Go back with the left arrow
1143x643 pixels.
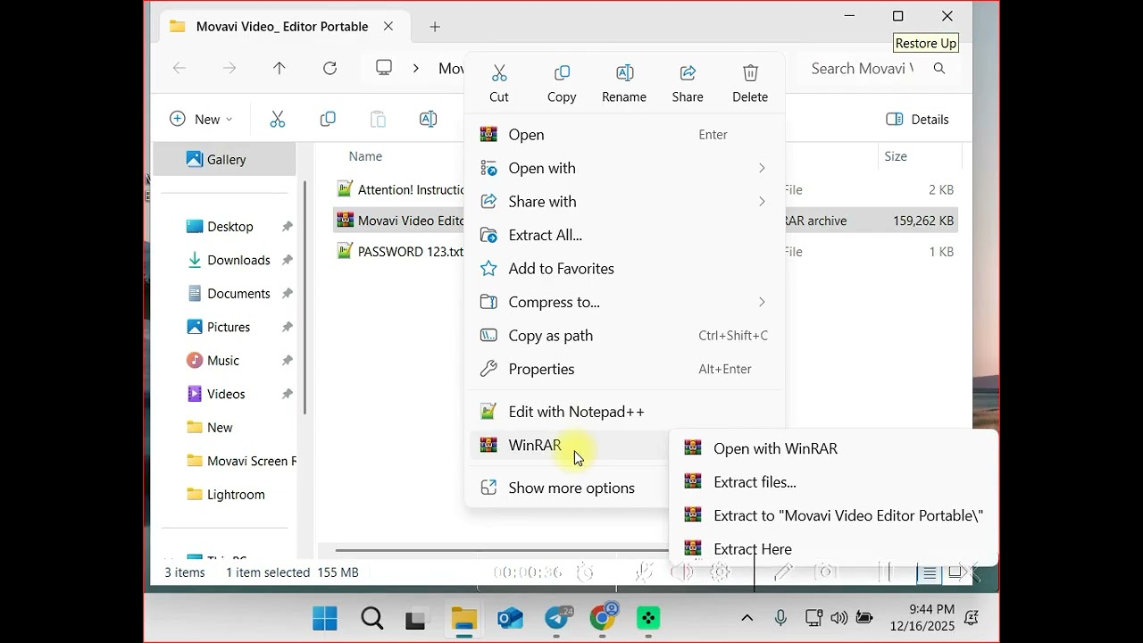179,68
